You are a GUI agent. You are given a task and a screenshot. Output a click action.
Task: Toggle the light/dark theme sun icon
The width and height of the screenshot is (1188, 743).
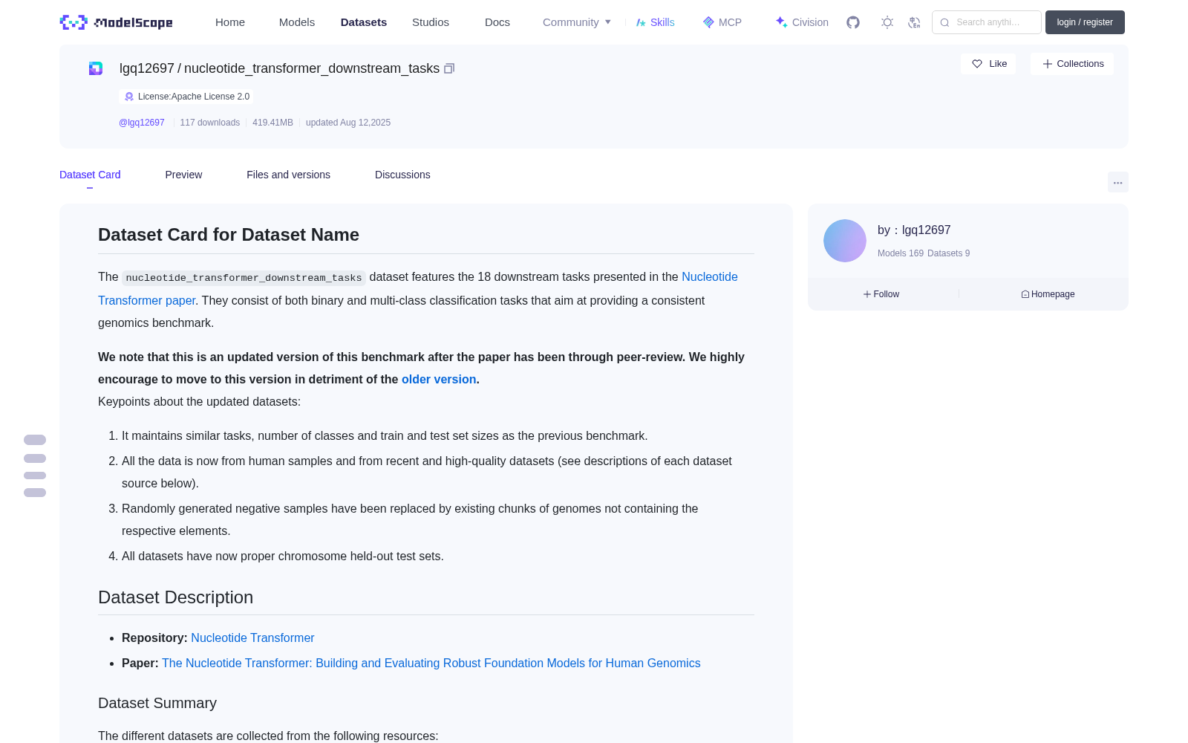[887, 22]
